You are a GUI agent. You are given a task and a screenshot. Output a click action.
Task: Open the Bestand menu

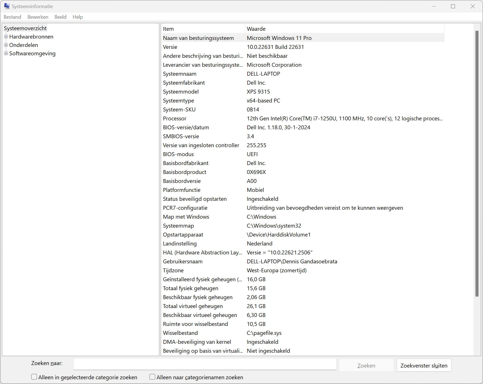pos(12,17)
